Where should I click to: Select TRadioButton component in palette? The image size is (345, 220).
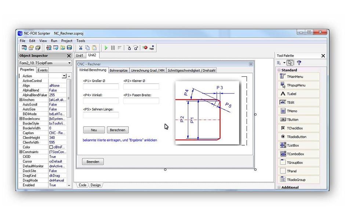coord(298,137)
